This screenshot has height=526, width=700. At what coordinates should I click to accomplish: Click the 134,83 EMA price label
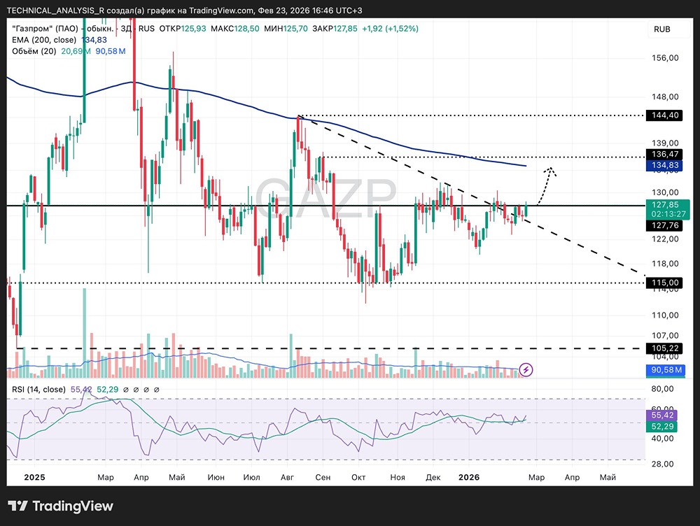coord(665,166)
